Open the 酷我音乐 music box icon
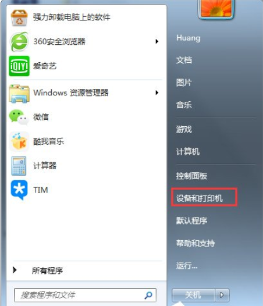The height and width of the screenshot is (306, 263). [x=19, y=142]
